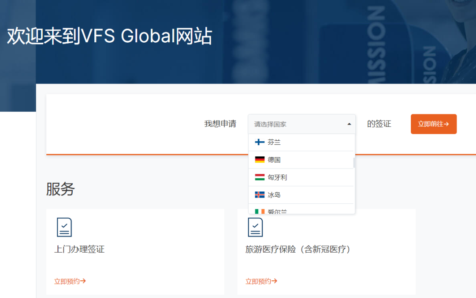
Task: Click the country list scrollbar thumb
Action: (353, 163)
